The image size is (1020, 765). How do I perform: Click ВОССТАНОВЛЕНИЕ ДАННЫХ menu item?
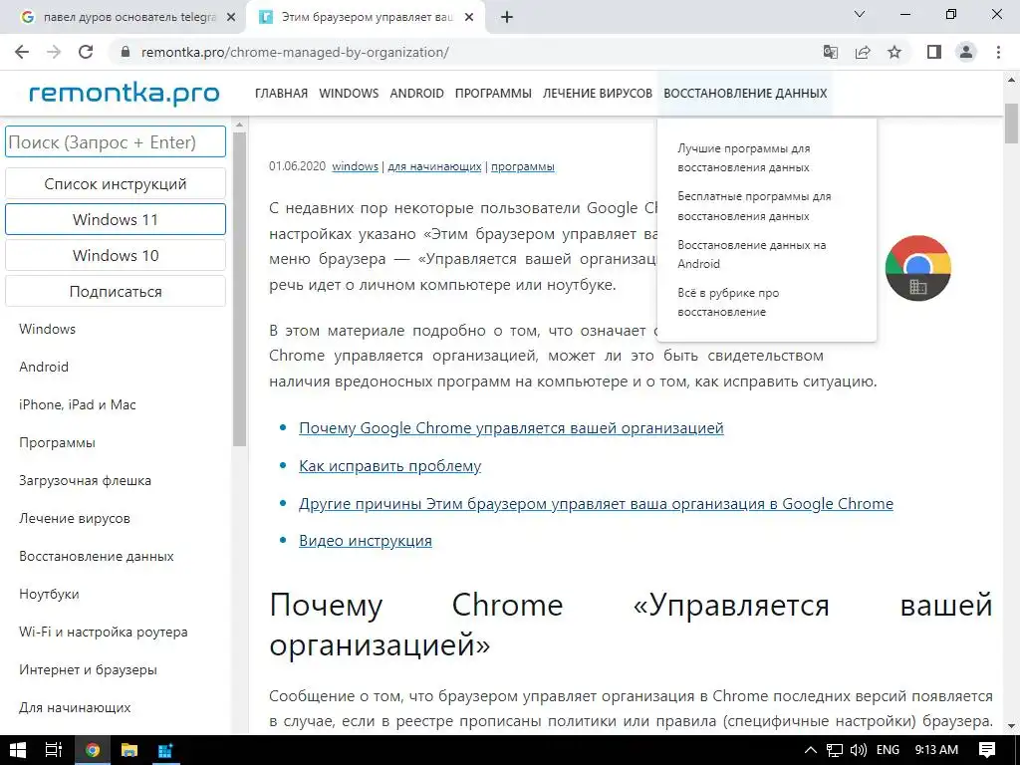pos(745,93)
